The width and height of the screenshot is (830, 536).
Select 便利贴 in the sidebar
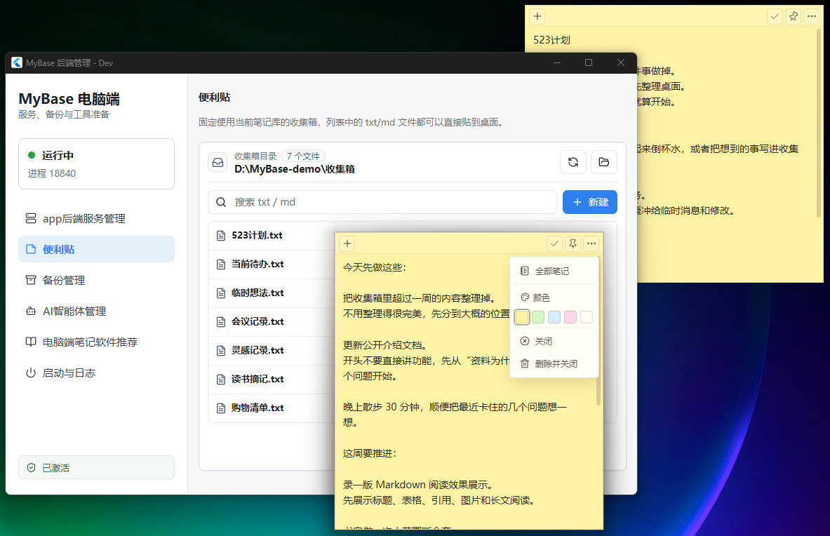(96, 249)
